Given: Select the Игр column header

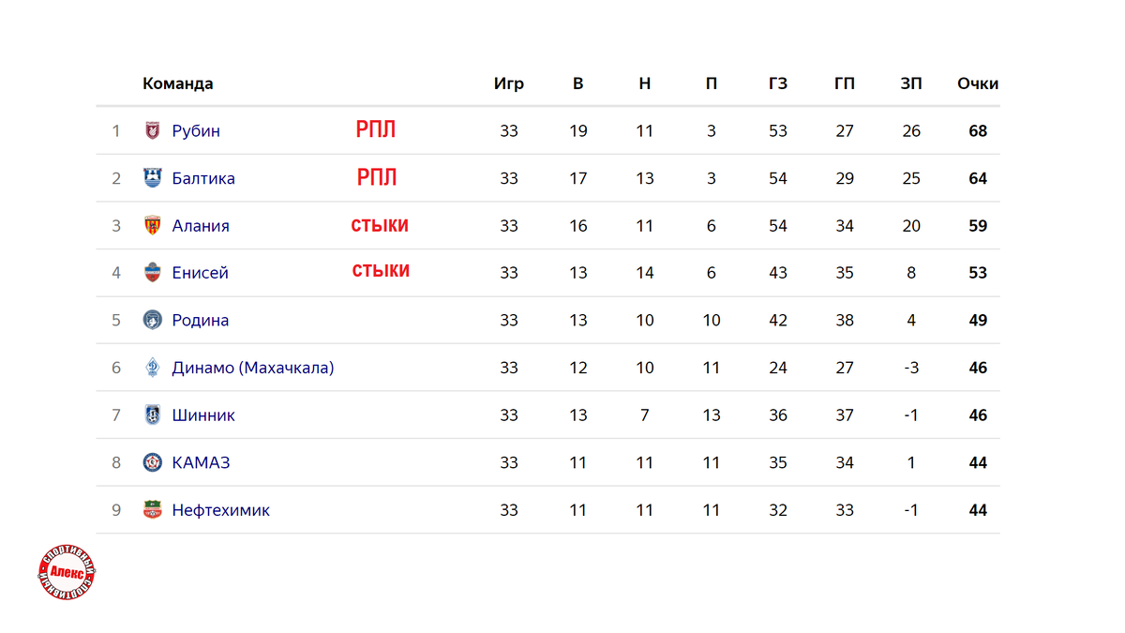Looking at the screenshot, I should point(509,83).
